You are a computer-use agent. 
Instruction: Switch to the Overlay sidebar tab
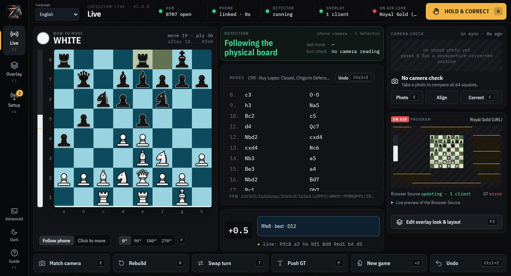point(14,72)
